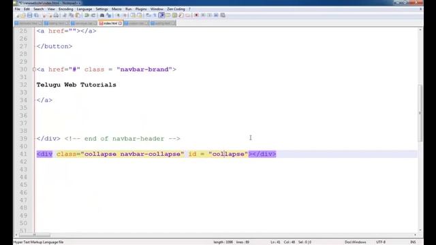Image resolution: width=436 pixels, height=245 pixels.
Task: Click the Paste toolbar icon
Action: click(x=78, y=15)
